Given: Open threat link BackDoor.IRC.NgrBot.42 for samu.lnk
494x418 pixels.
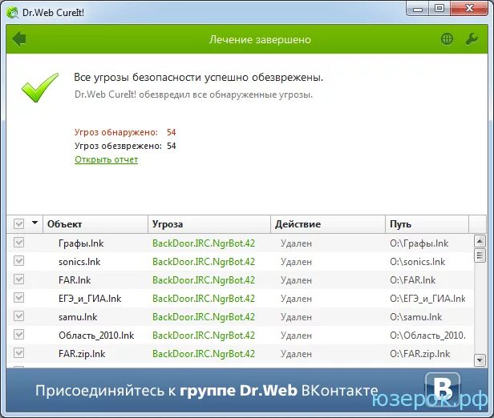Looking at the screenshot, I should pos(204,317).
